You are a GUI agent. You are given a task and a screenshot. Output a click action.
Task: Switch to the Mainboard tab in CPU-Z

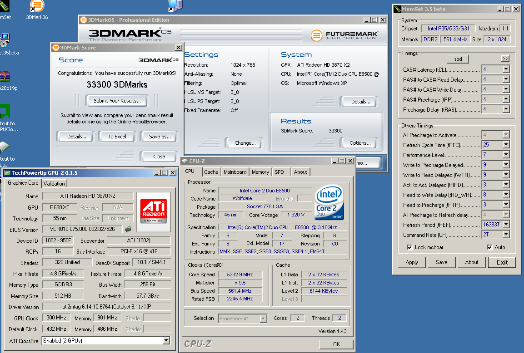235,172
